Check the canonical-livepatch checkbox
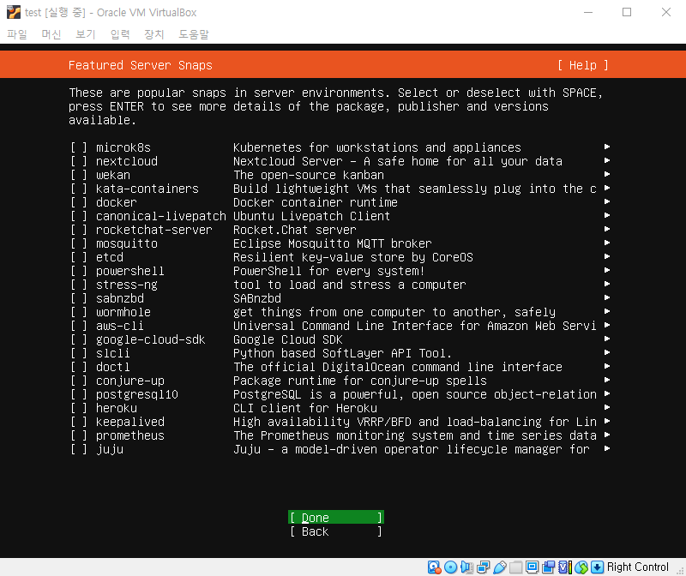686x576 pixels. [x=79, y=217]
